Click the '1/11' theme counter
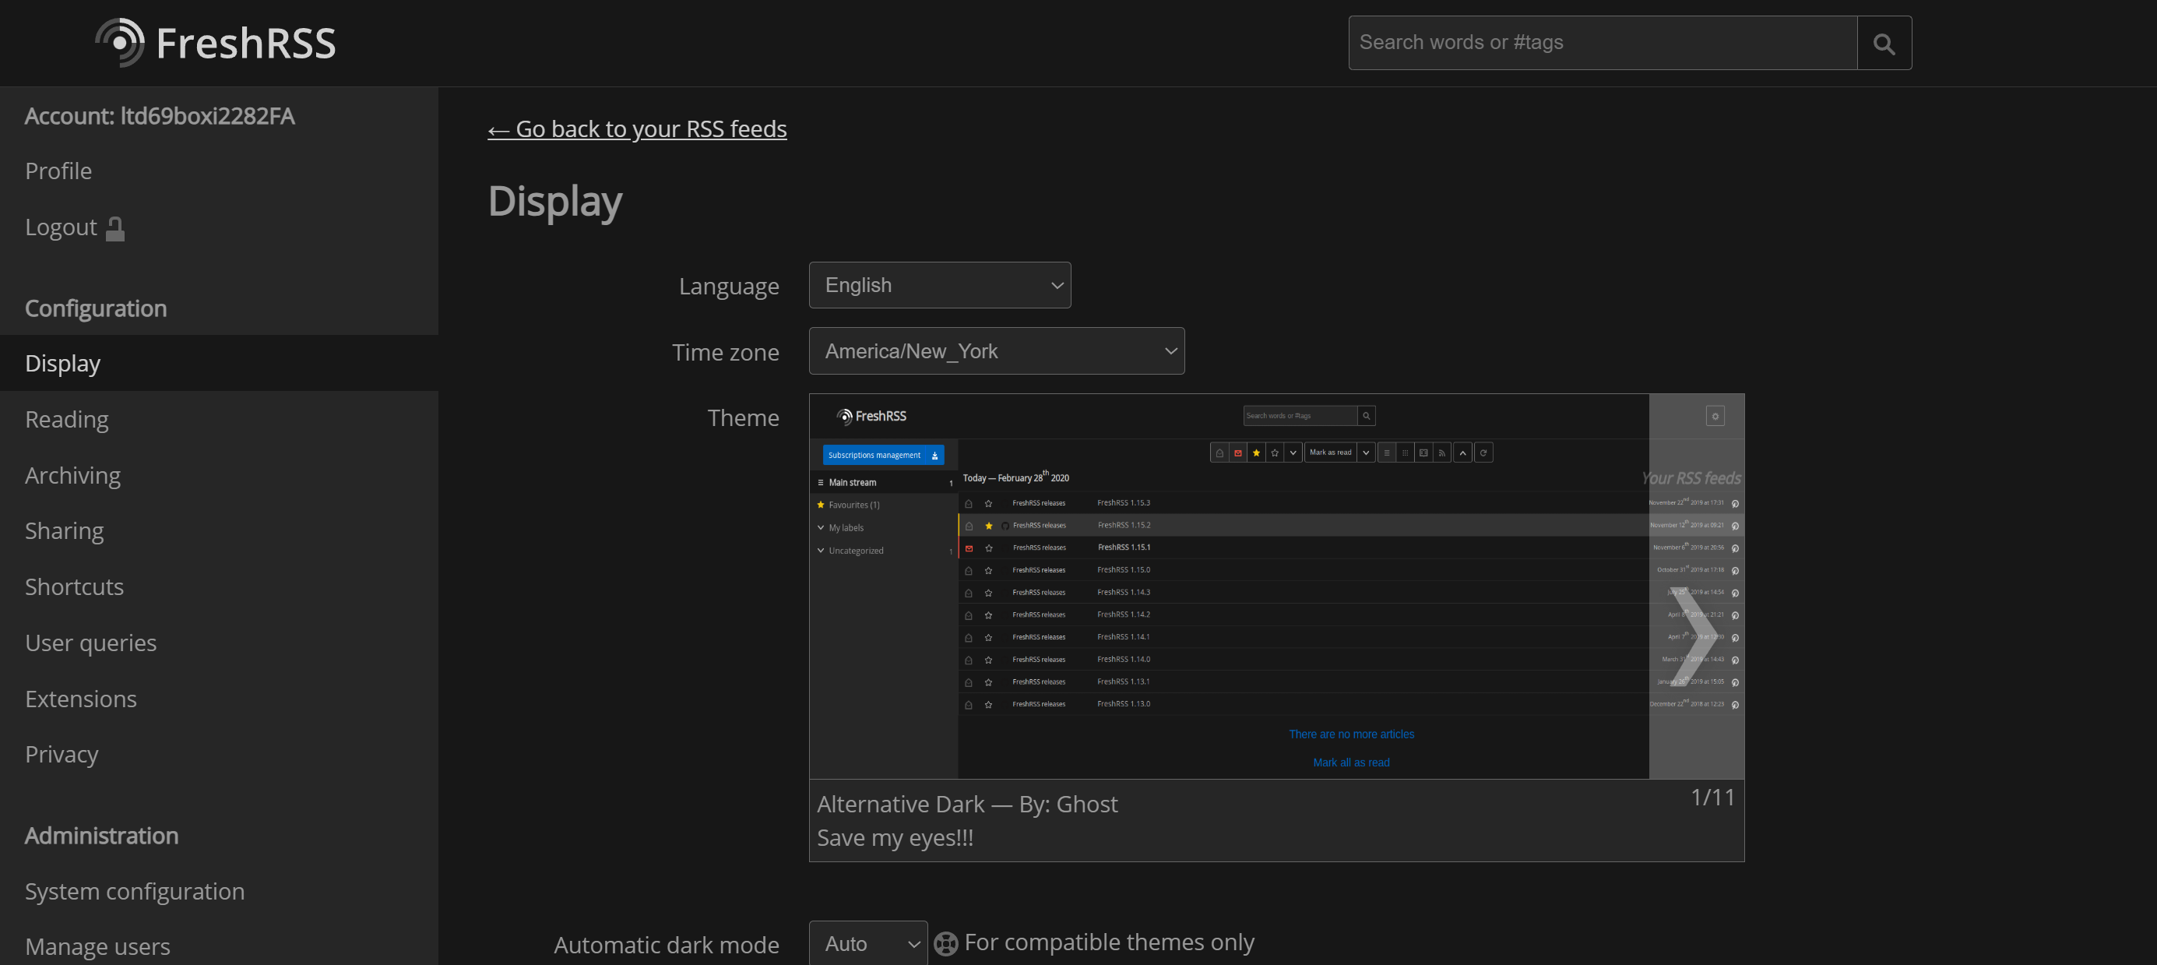 tap(1713, 798)
